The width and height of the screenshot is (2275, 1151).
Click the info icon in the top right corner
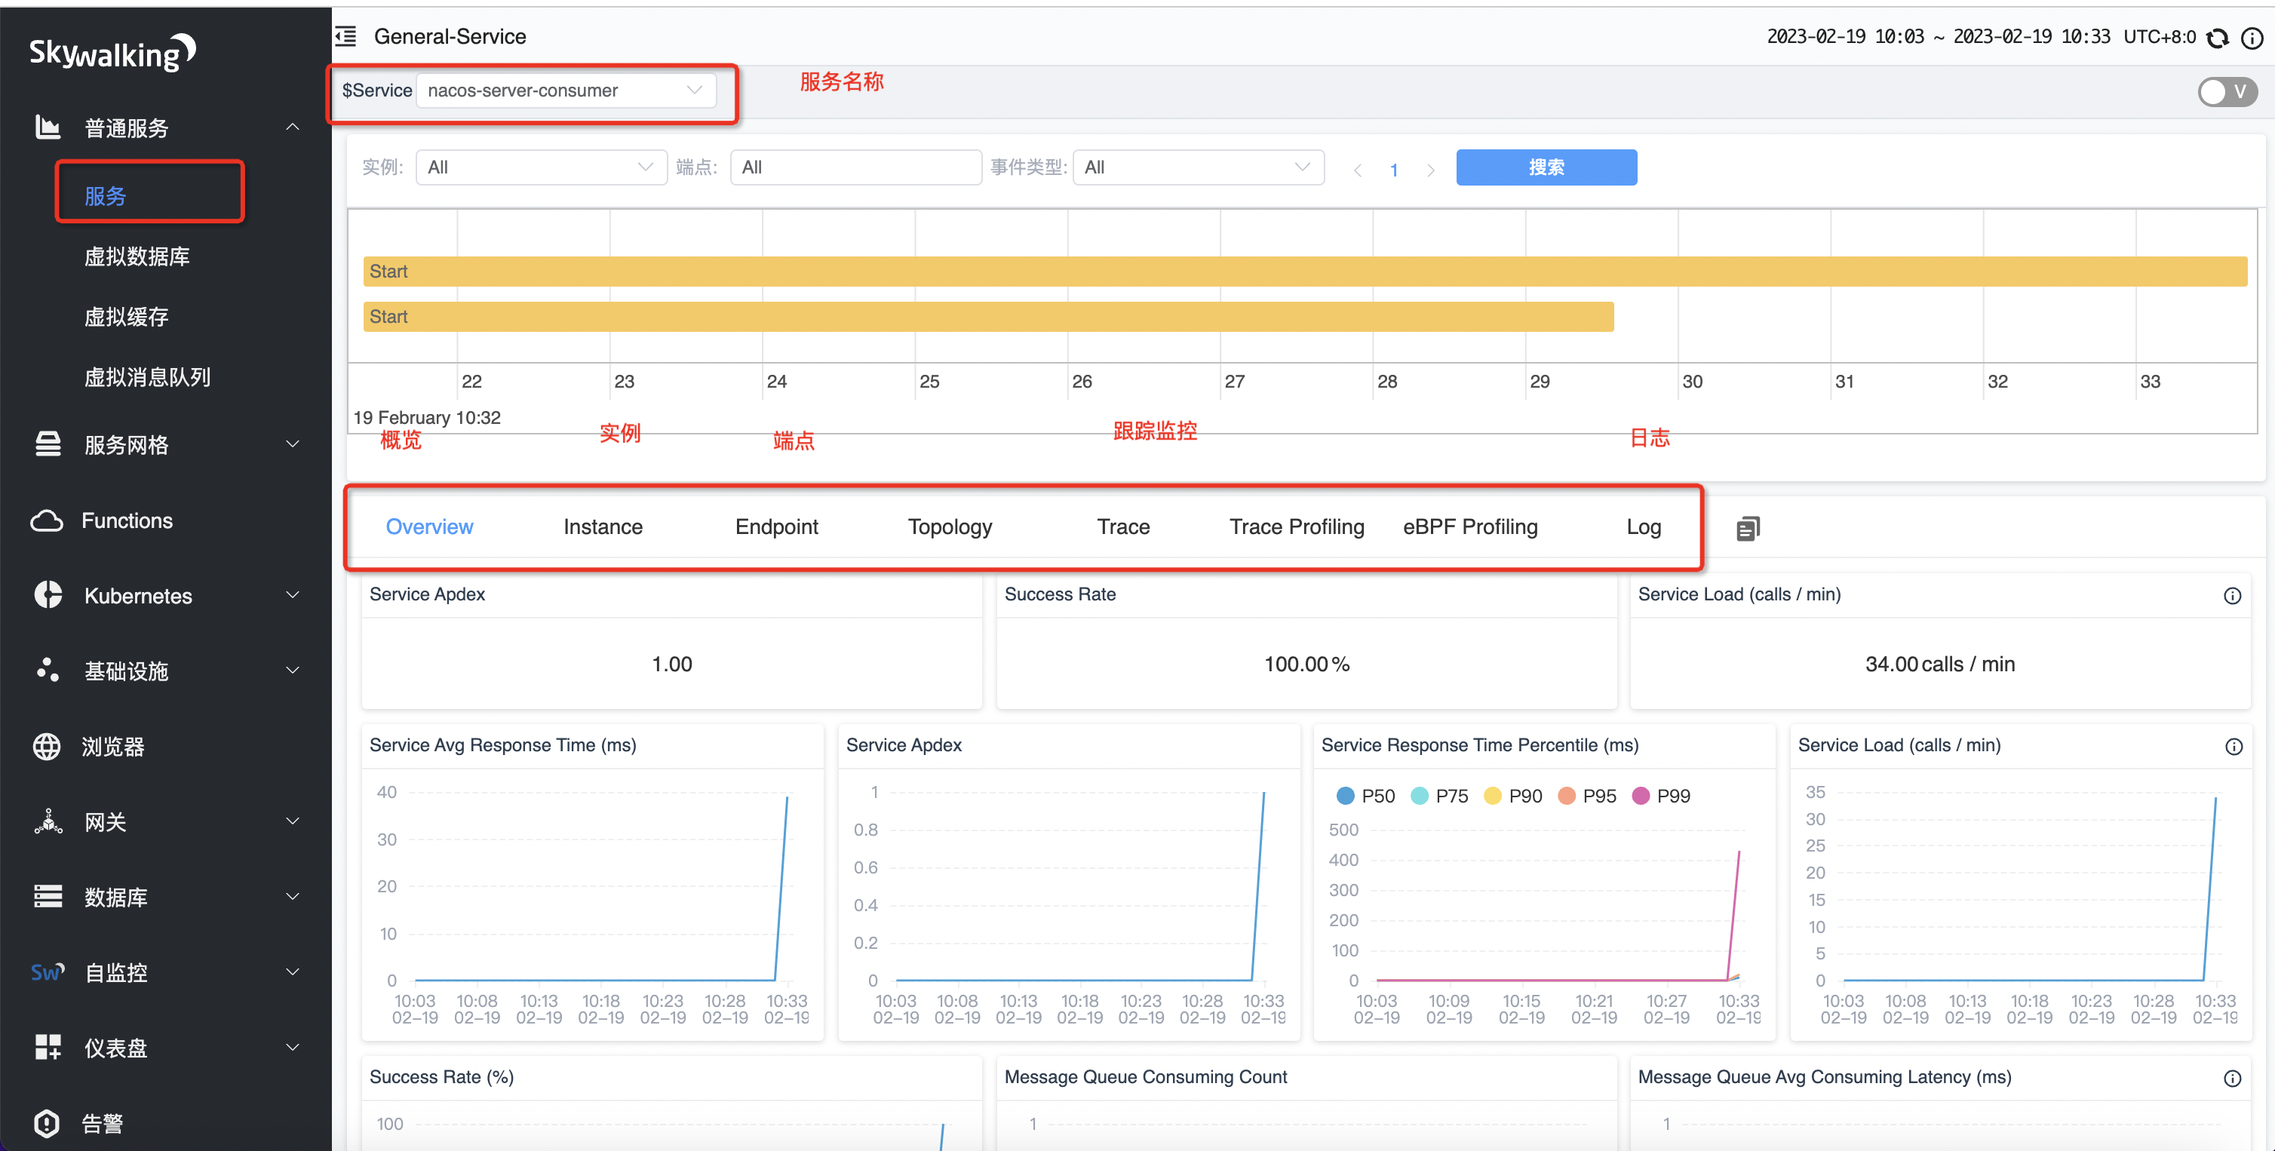2253,38
